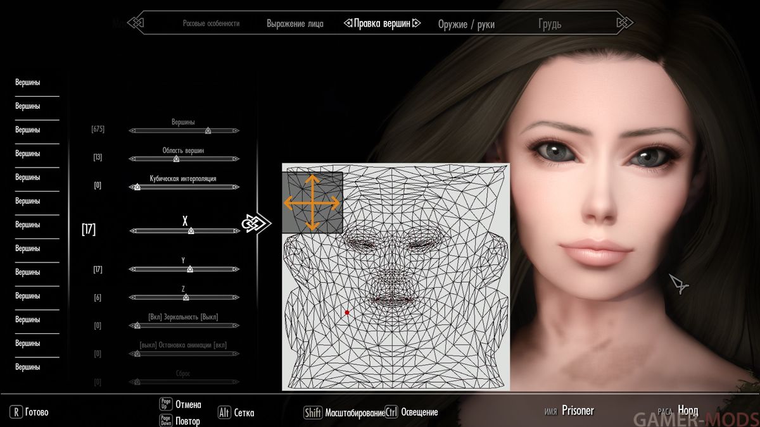
Task: Open the Оружие / руки tab
Action: click(466, 25)
